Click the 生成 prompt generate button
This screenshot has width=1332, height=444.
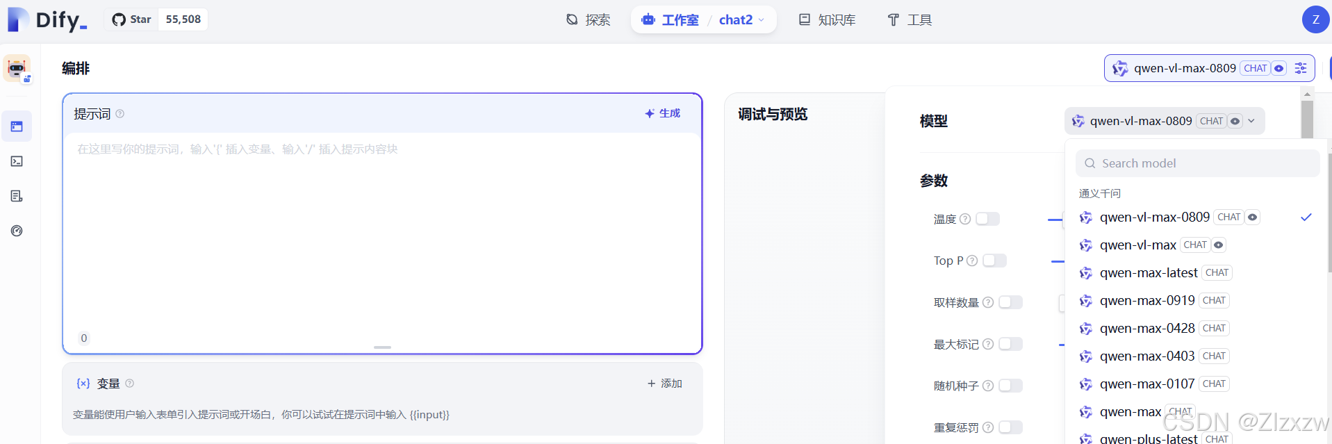point(662,113)
